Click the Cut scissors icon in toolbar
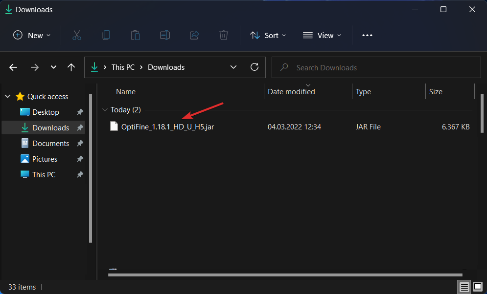 point(77,35)
